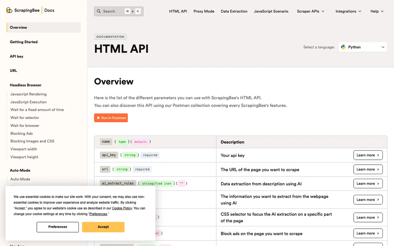Open the Search docs field

[x=119, y=11]
